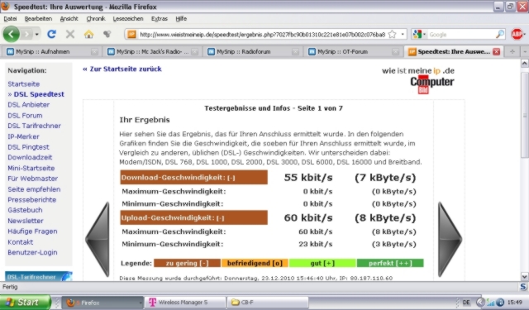The image size is (529, 310).
Task: Click the DSL-Tarifrechner banner
Action: (39, 276)
